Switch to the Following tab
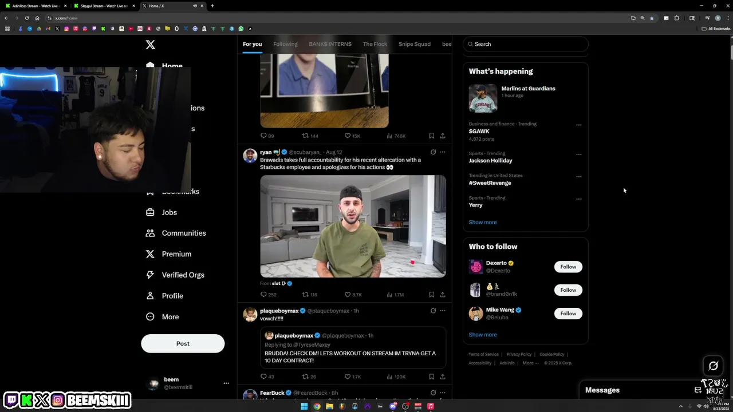The image size is (733, 412). (x=285, y=44)
